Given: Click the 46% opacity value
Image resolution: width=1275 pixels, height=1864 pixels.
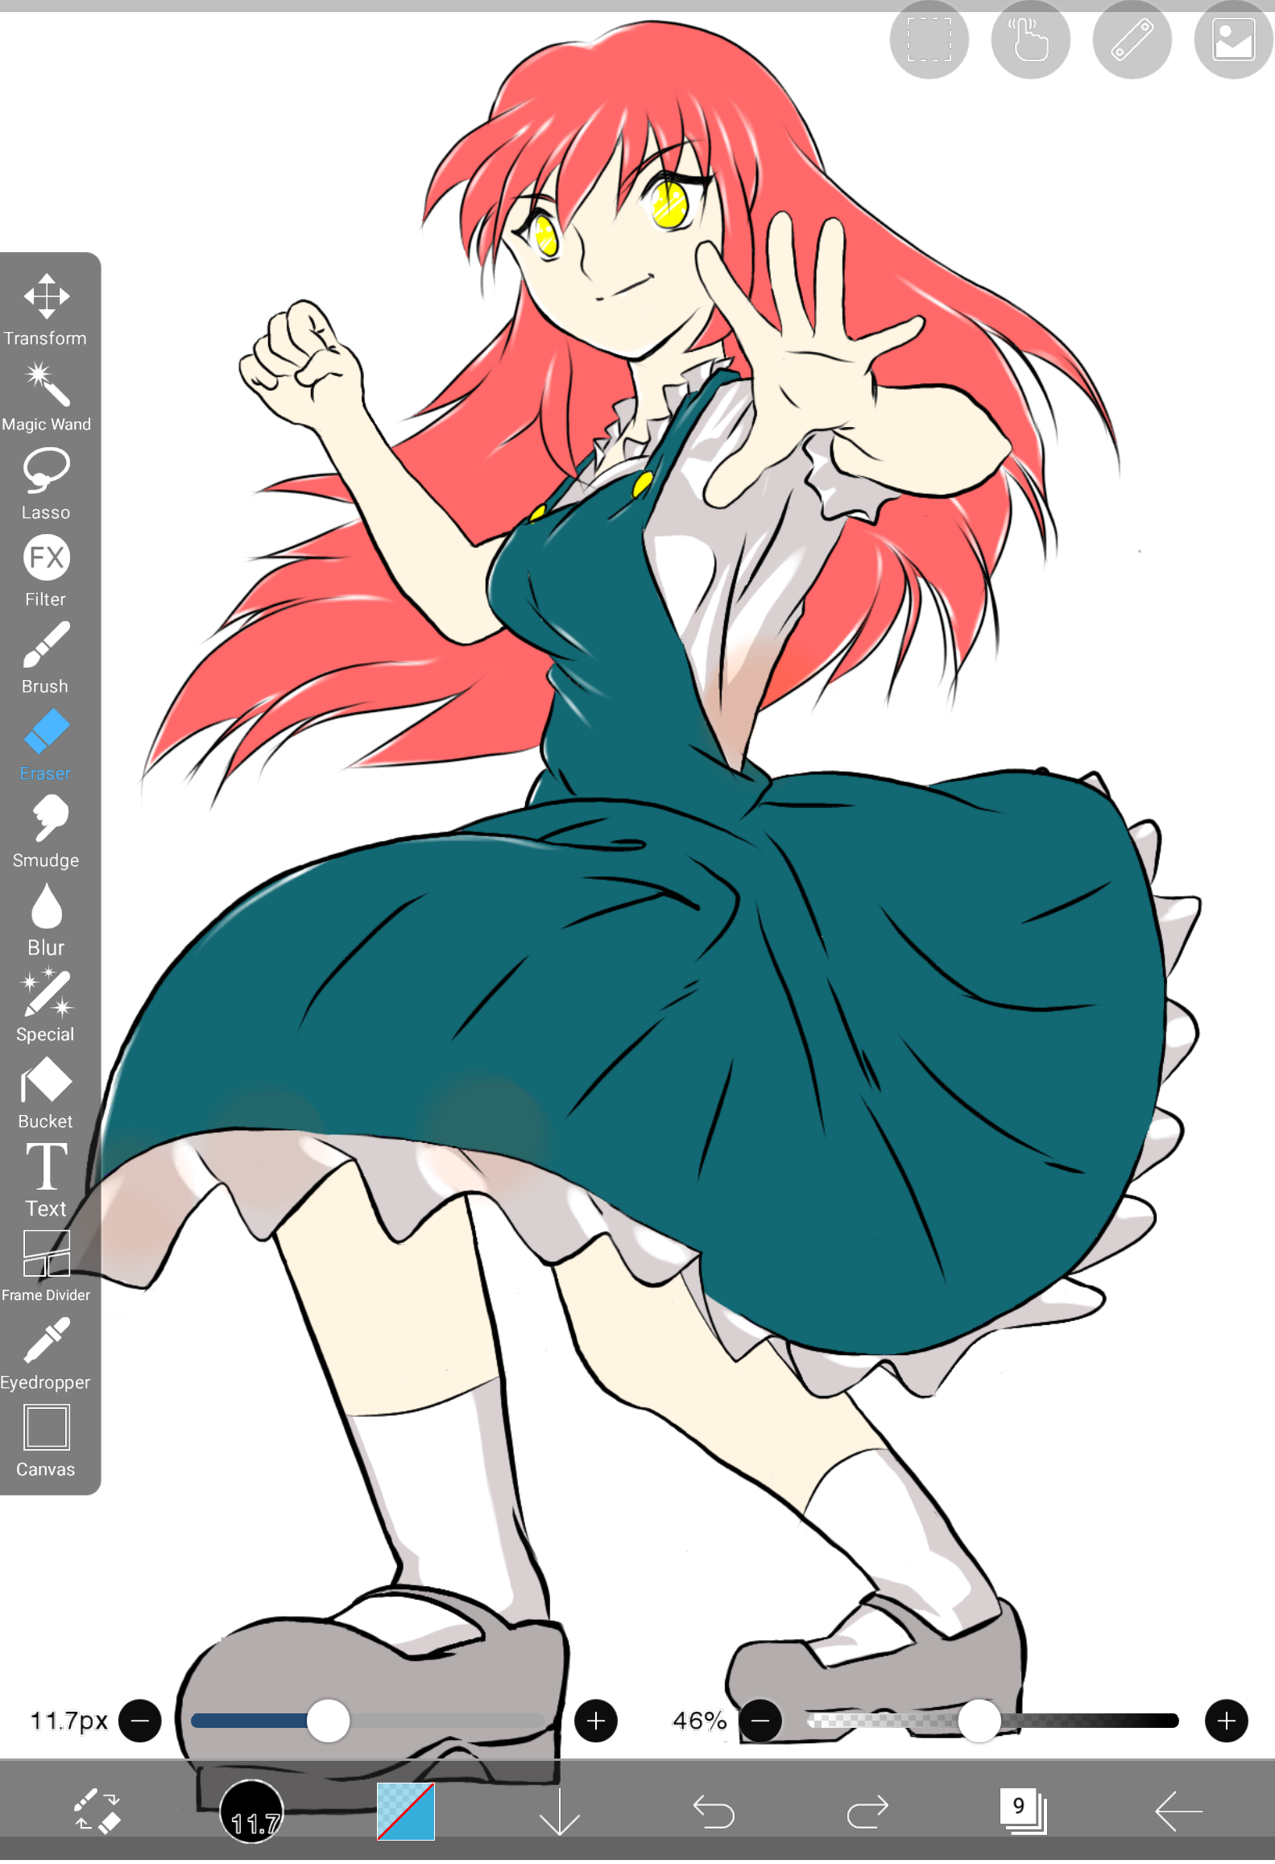Looking at the screenshot, I should point(699,1722).
